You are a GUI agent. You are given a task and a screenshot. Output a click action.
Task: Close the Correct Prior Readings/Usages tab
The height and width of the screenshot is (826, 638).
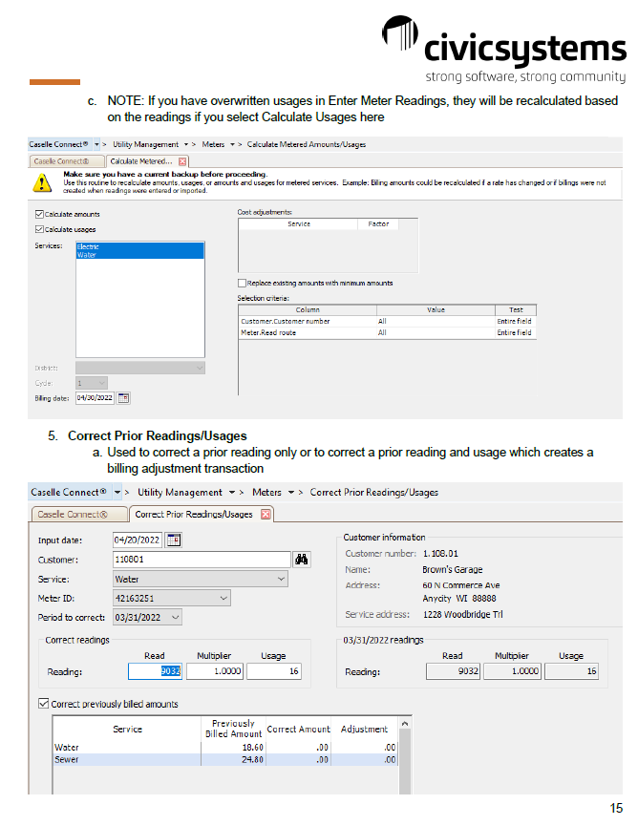[266, 514]
